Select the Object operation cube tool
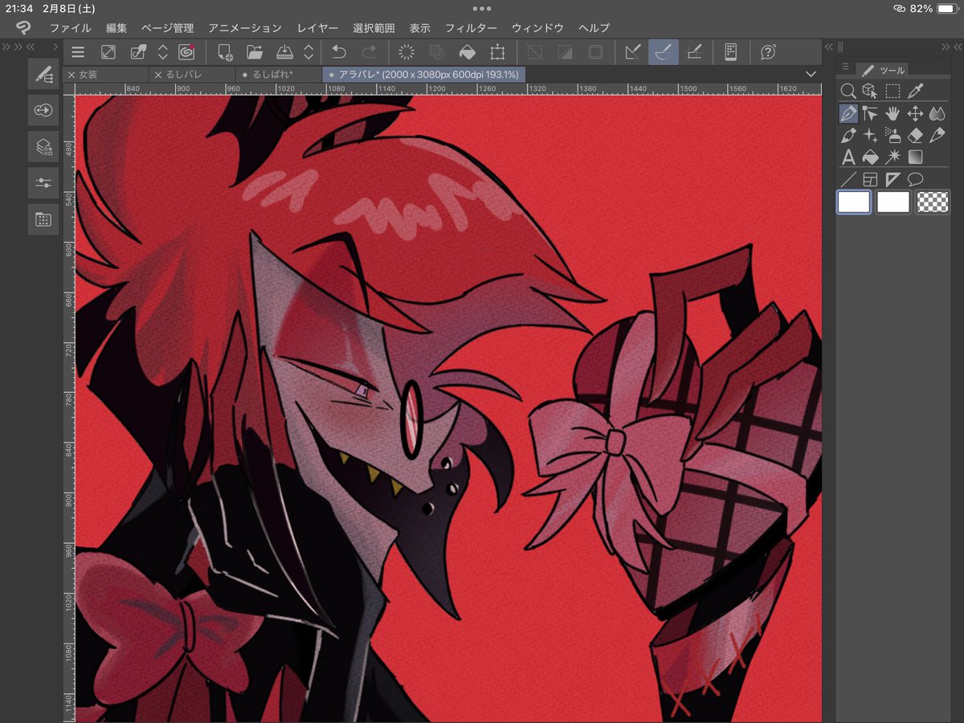Viewport: 964px width, 723px height. (x=870, y=91)
